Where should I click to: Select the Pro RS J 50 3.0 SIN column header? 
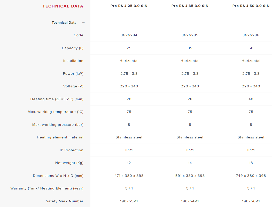[x=251, y=6]
